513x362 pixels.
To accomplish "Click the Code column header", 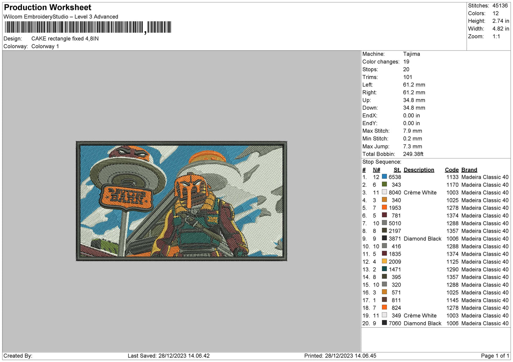I will pyautogui.click(x=452, y=170).
